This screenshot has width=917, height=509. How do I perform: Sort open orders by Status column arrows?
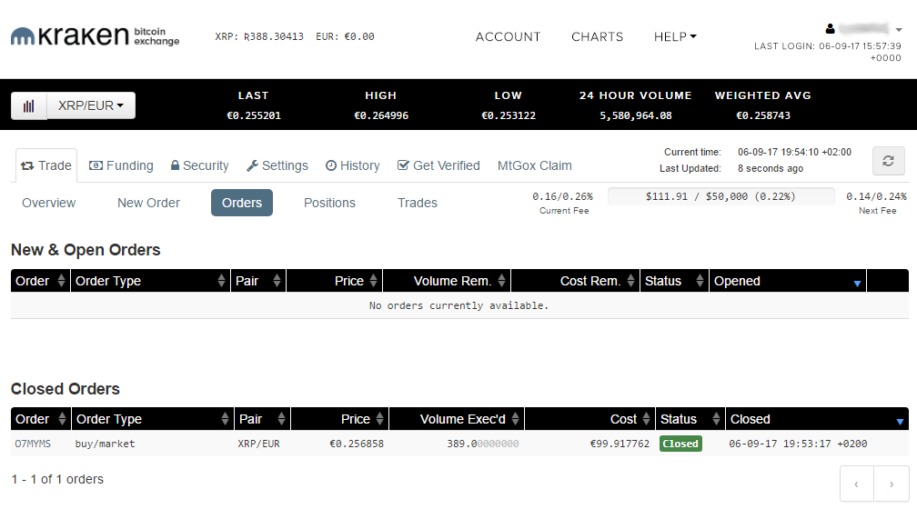[x=699, y=281]
